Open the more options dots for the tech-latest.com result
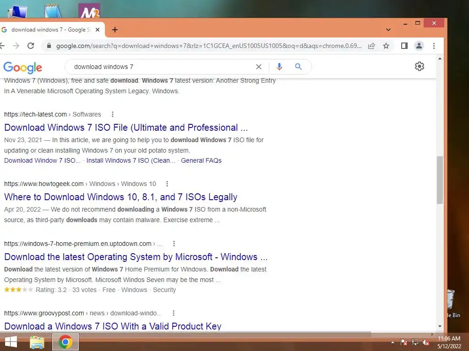This screenshot has height=351, width=469. (x=113, y=114)
